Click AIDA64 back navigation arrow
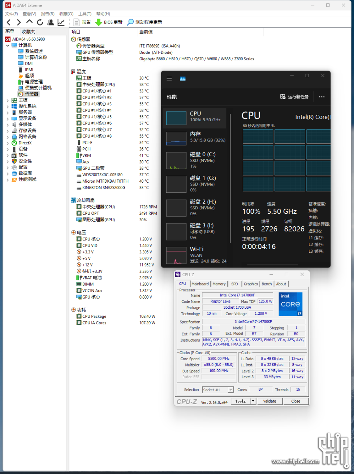 click(x=9, y=22)
